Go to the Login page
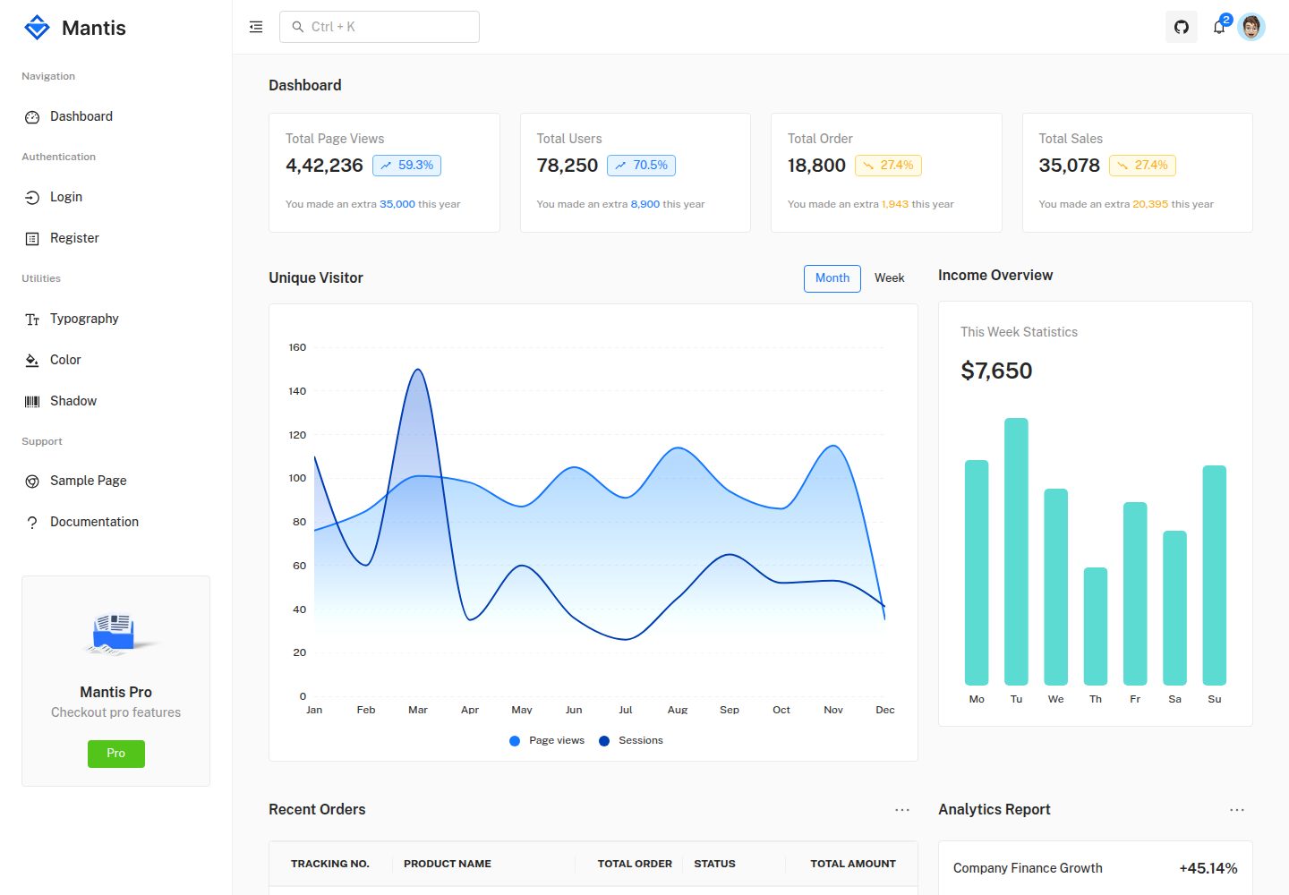Viewport: 1289px width, 895px height. [x=115, y=197]
